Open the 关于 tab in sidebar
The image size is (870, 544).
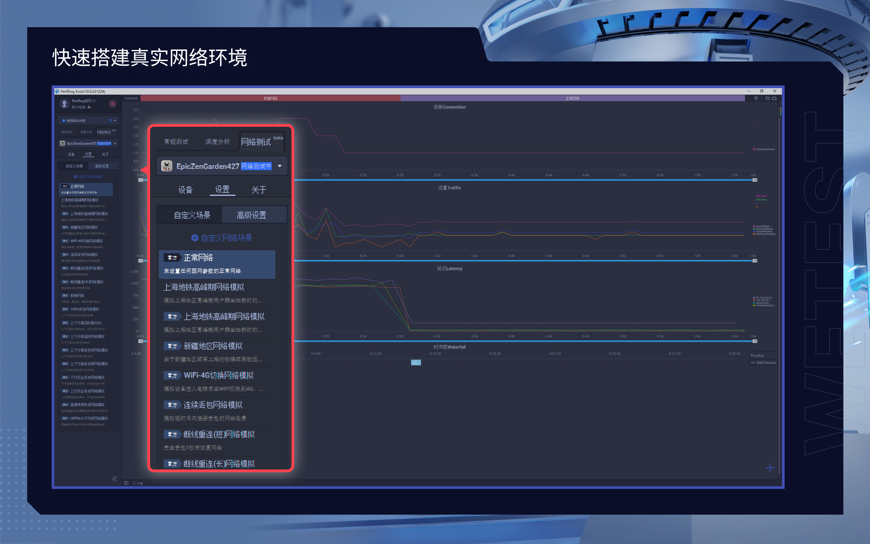(105, 154)
